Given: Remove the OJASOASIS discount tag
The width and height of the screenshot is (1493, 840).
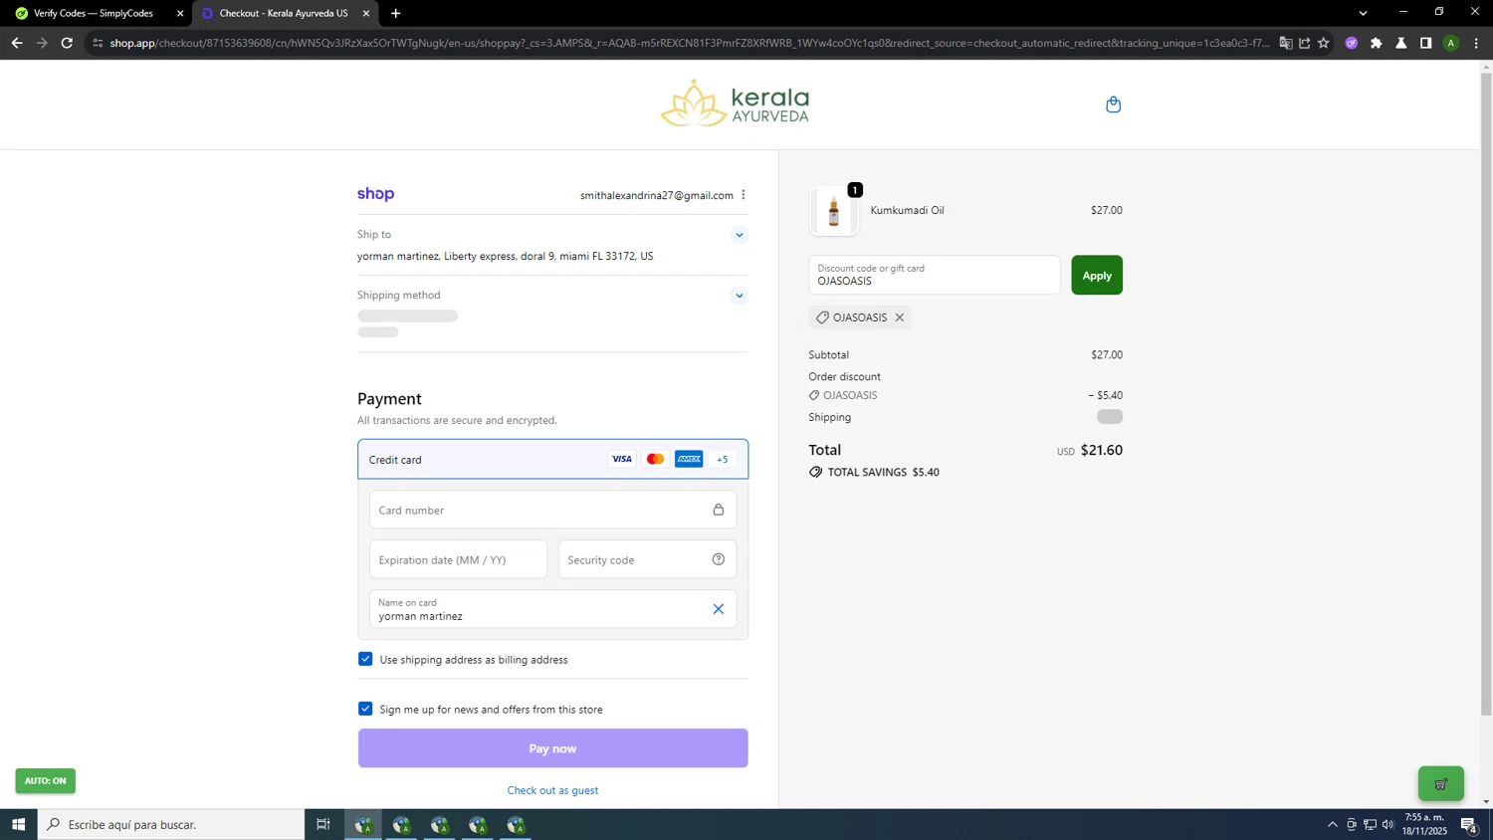Looking at the screenshot, I should [x=900, y=317].
